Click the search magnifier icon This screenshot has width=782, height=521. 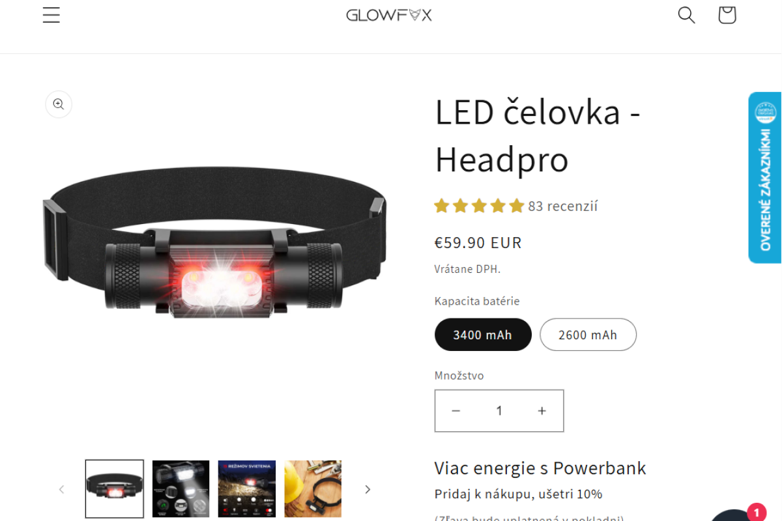click(x=686, y=15)
